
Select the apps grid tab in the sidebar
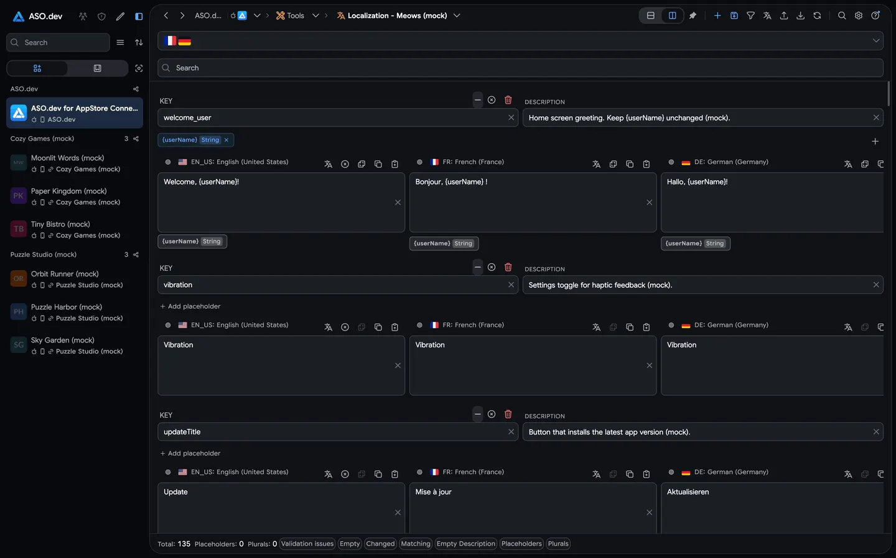pyautogui.click(x=37, y=68)
